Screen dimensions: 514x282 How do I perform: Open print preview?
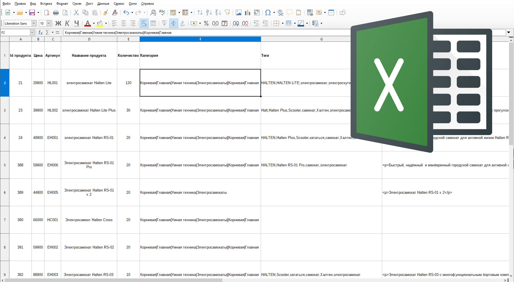[65, 12]
